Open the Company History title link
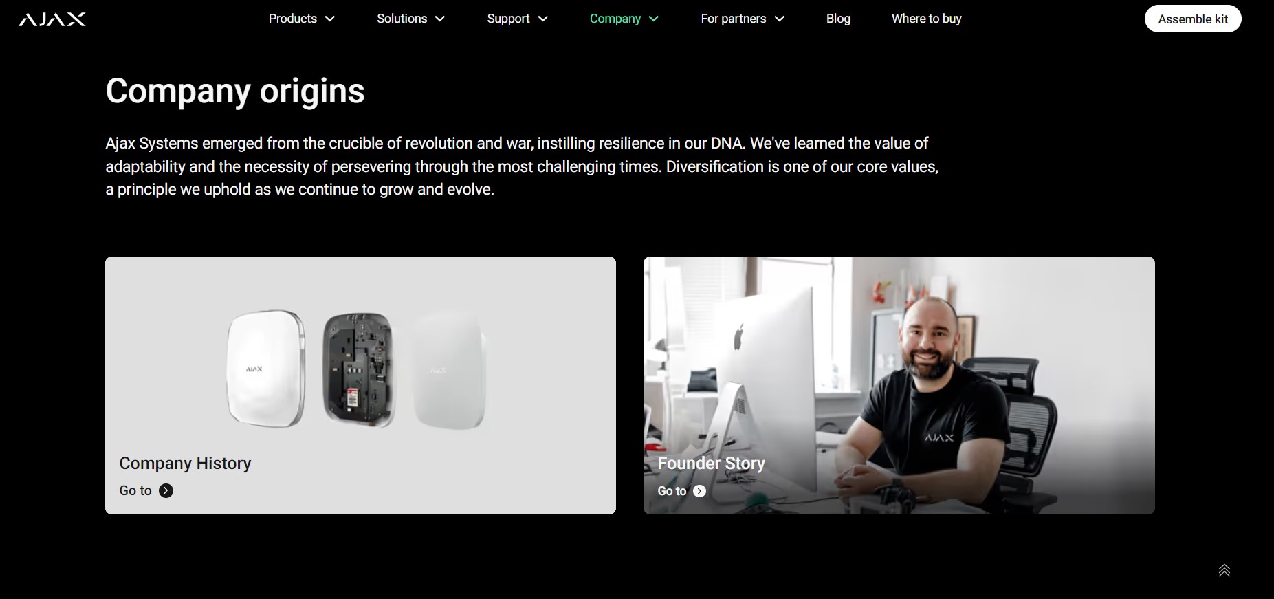 pos(185,464)
